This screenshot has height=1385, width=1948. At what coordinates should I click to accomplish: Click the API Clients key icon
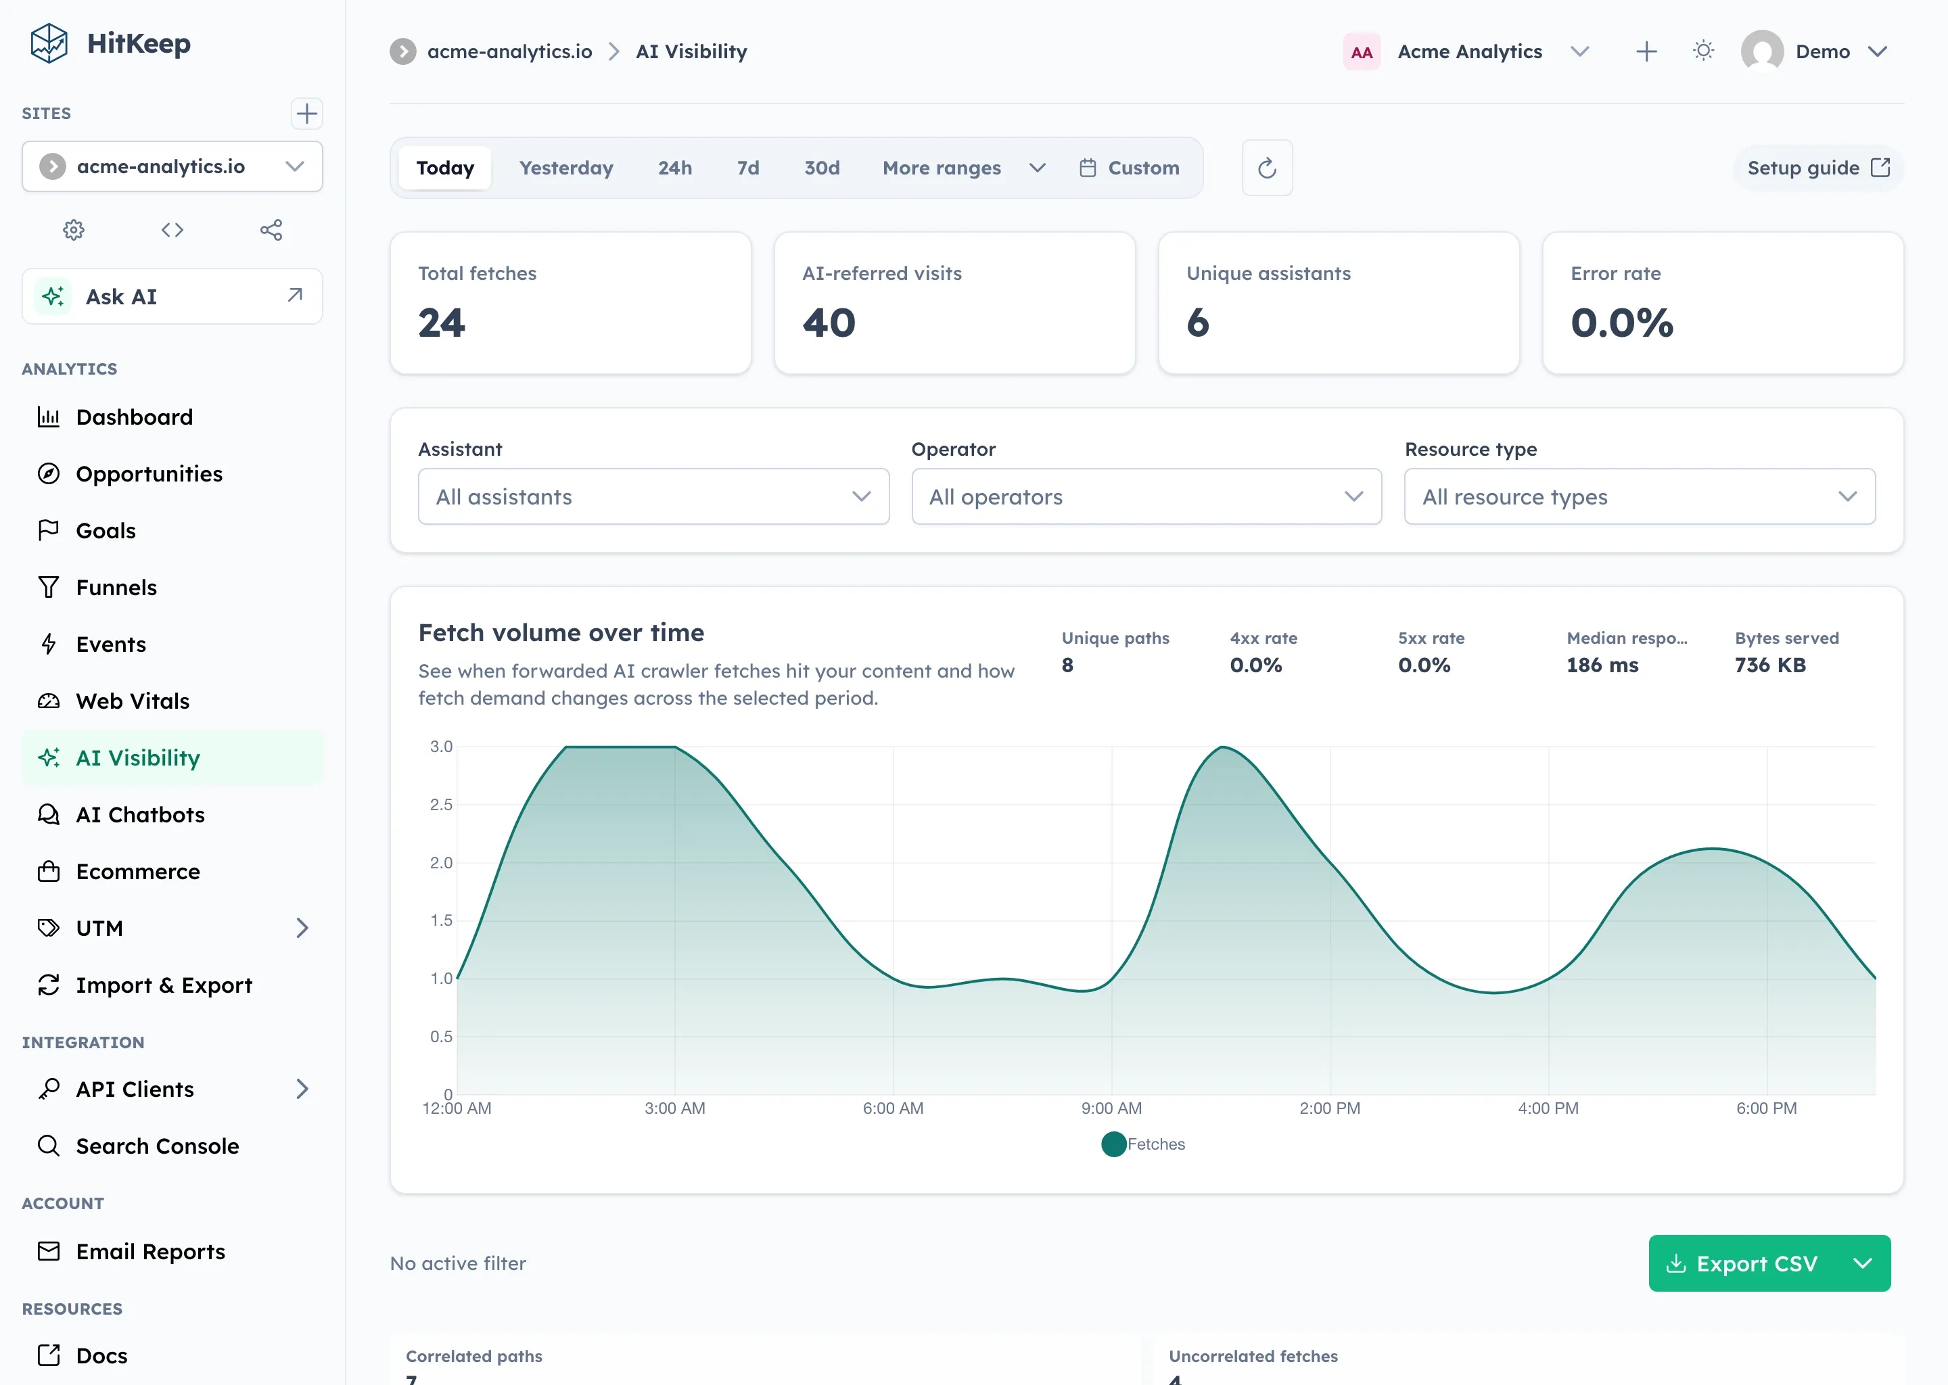click(49, 1089)
